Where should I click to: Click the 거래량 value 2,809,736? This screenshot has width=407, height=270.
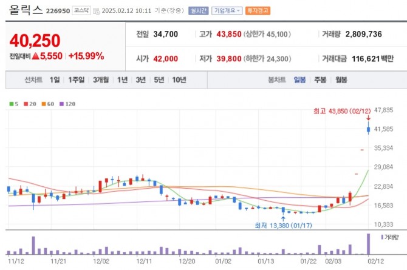pos(363,34)
